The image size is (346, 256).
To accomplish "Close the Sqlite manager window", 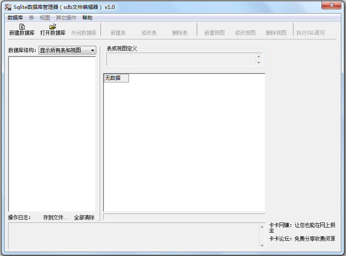I will (331, 5).
